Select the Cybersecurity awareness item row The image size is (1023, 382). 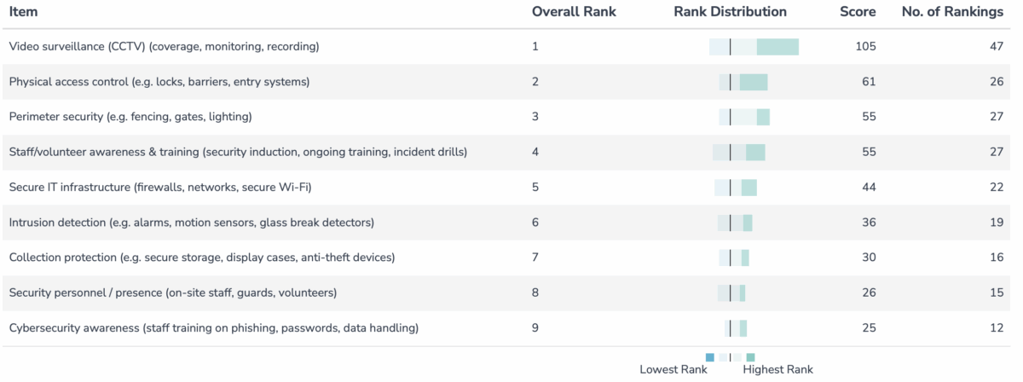pos(213,327)
